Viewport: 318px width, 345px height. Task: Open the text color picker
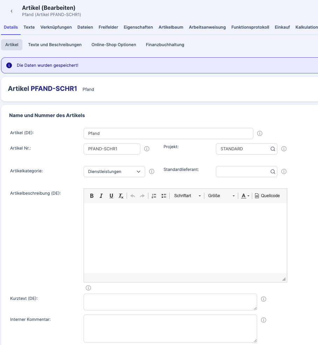pyautogui.click(x=245, y=196)
